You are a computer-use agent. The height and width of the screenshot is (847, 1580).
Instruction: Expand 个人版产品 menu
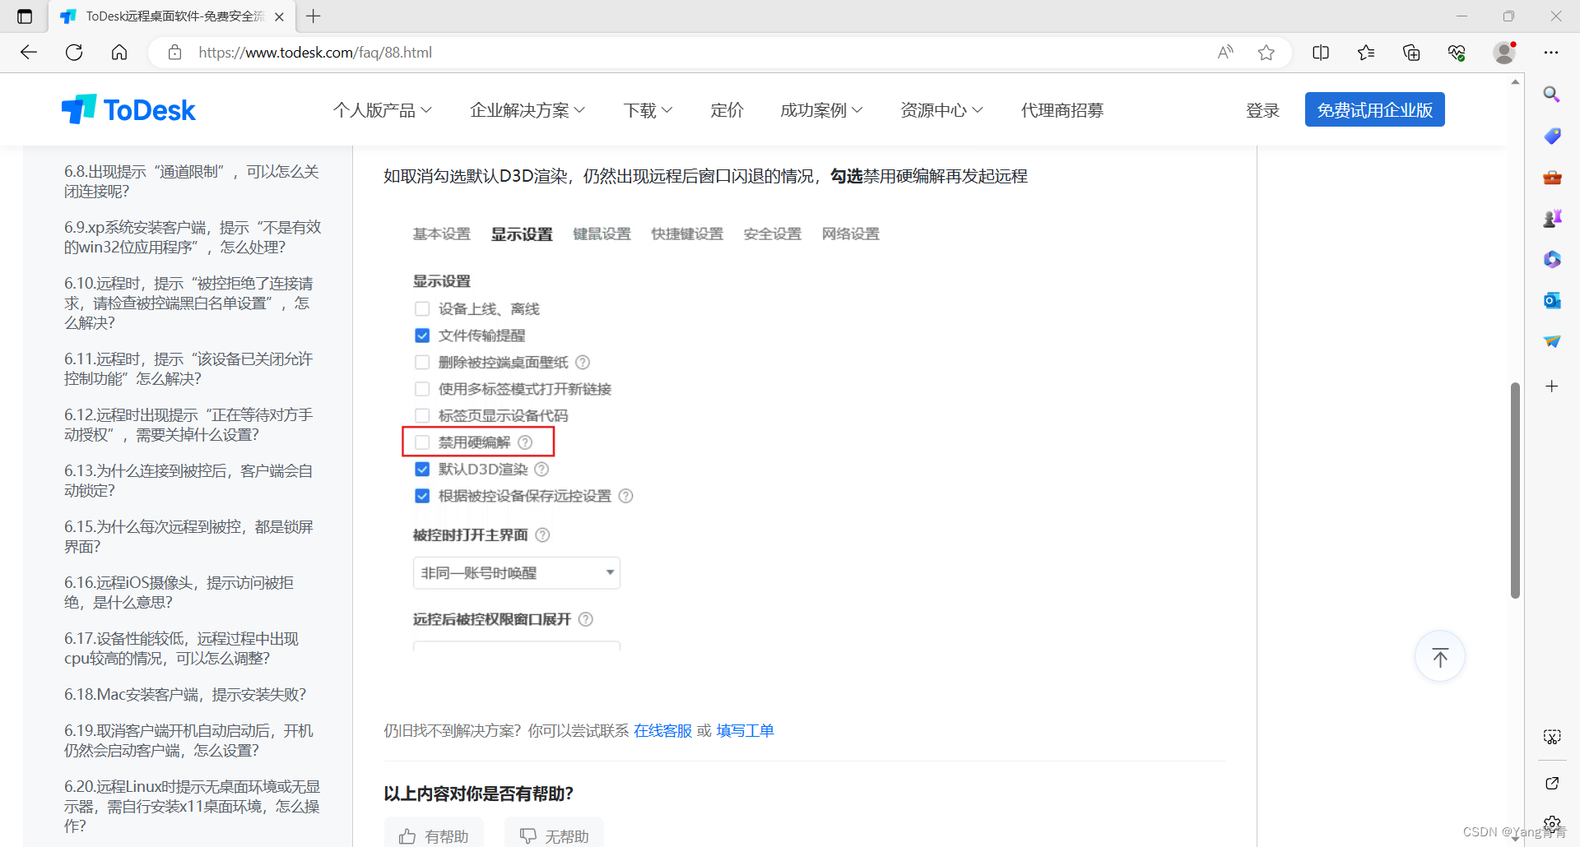click(x=383, y=110)
